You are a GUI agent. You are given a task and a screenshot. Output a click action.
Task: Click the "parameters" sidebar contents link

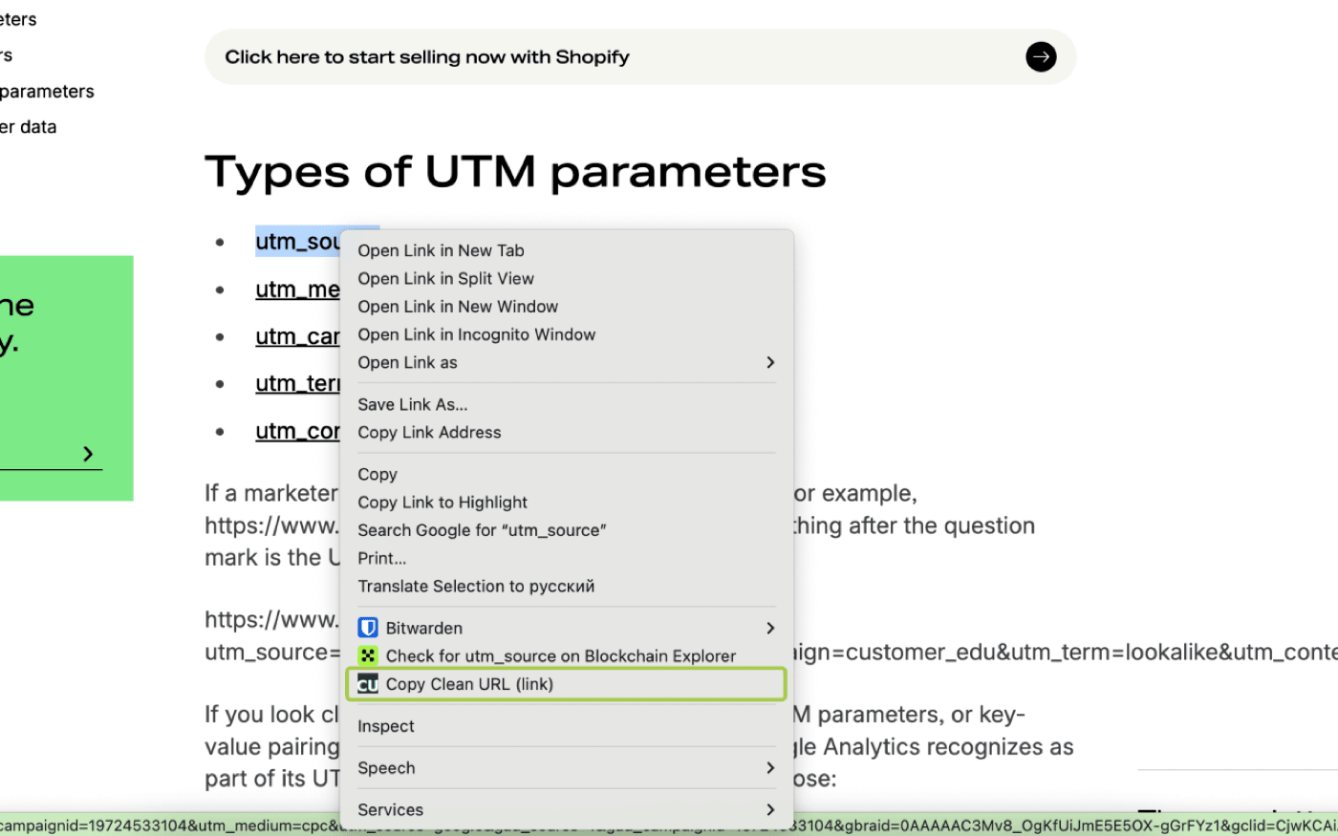(47, 92)
